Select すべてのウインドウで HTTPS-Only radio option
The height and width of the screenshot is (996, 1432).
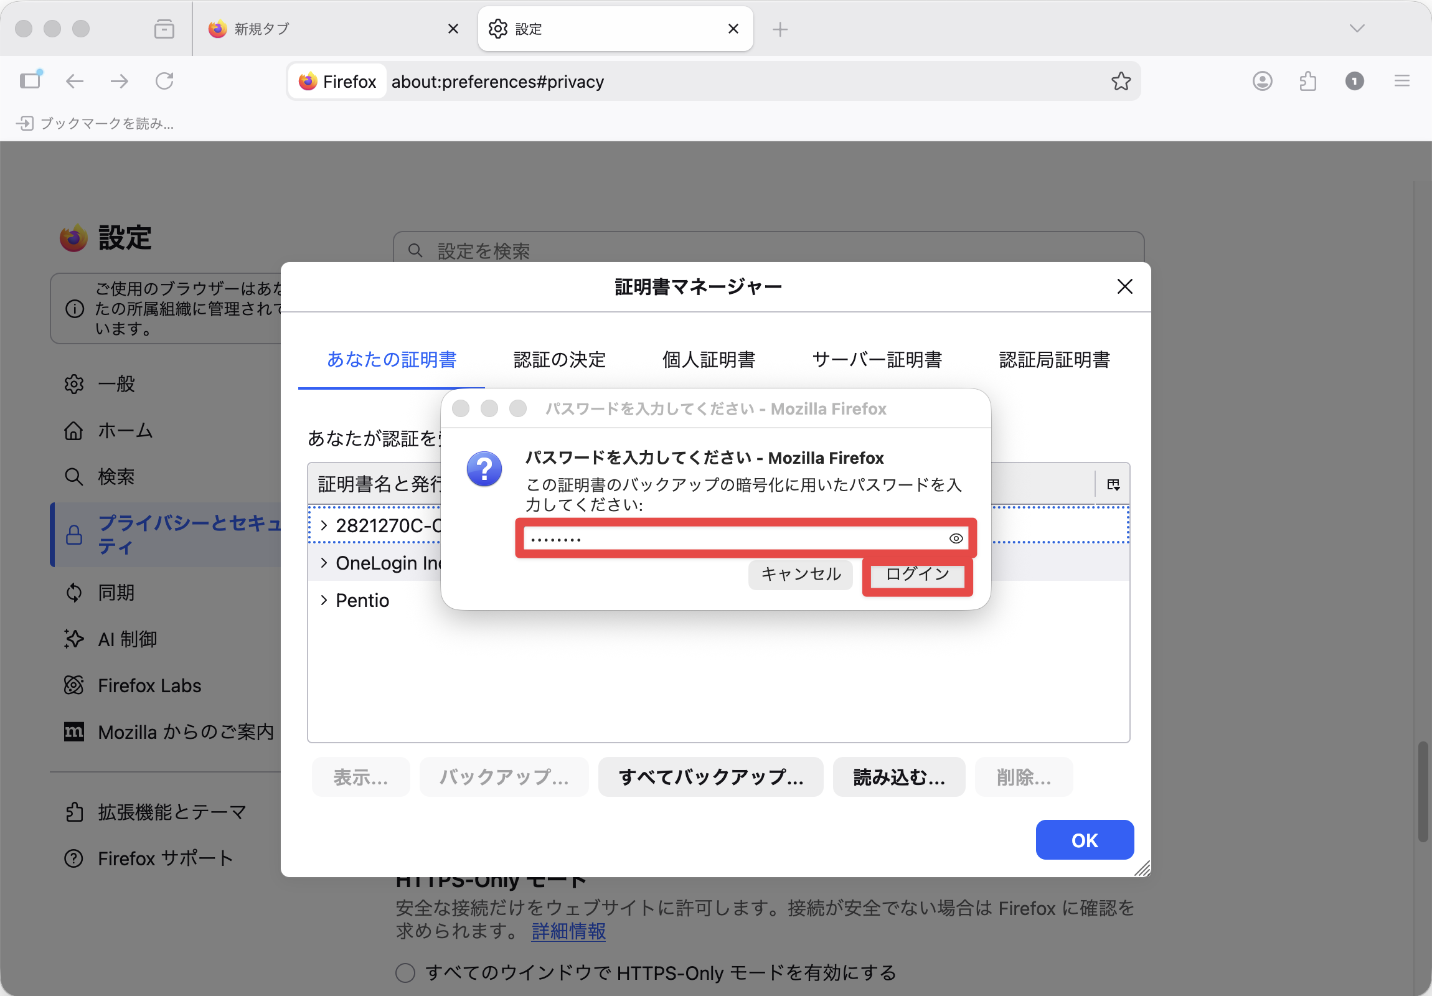pyautogui.click(x=405, y=972)
